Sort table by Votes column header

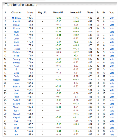point(90,13)
